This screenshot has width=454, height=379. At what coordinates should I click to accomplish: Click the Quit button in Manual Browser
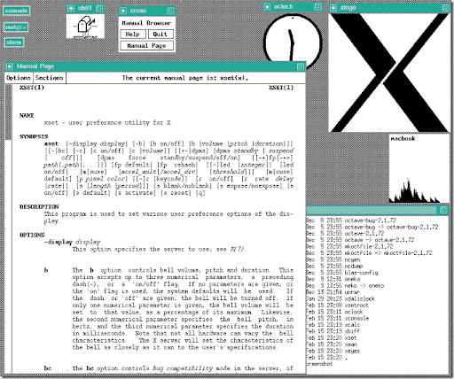click(x=160, y=35)
